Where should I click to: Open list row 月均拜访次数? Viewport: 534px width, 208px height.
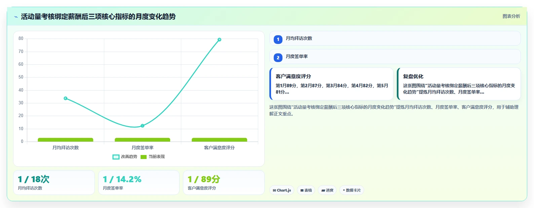395,38
